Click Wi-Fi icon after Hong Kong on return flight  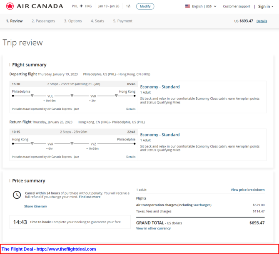pos(32,143)
